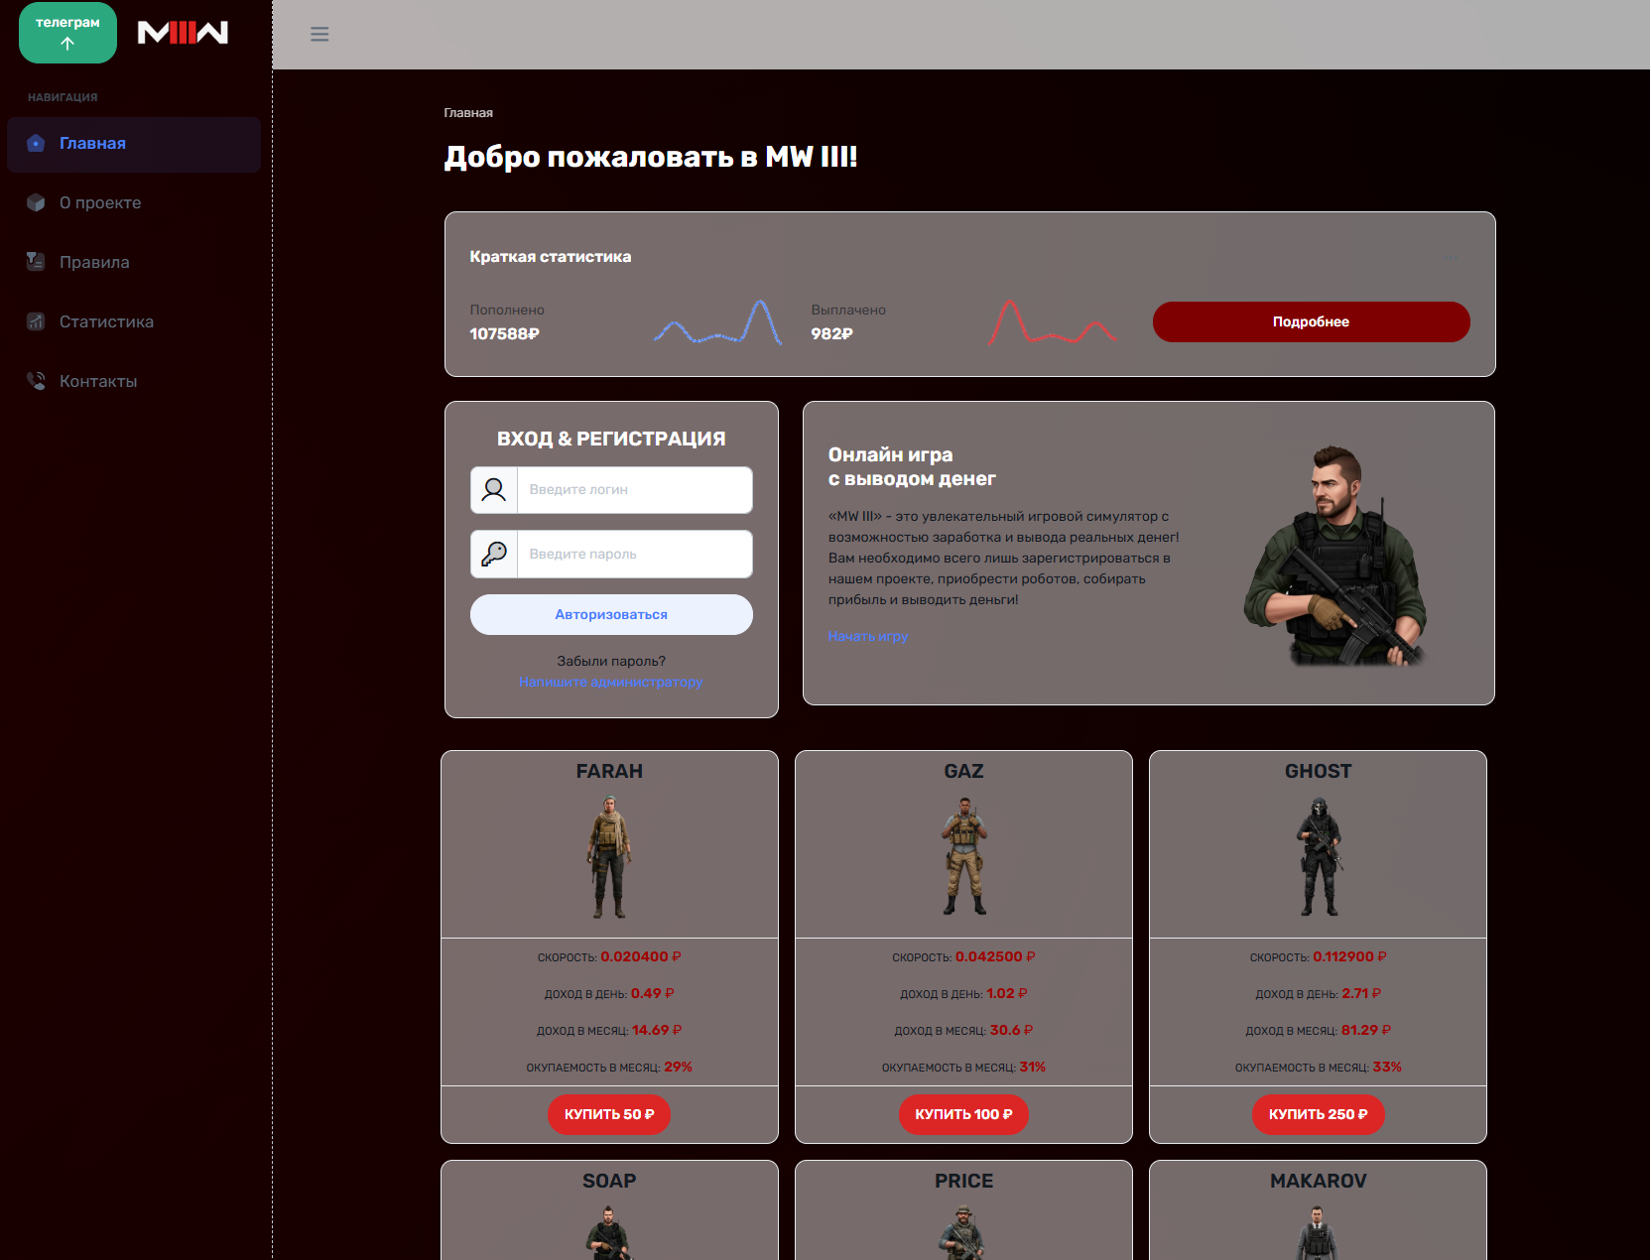The width and height of the screenshot is (1650, 1260).
Task: Click the Авторизоваться button
Action: [x=611, y=614]
